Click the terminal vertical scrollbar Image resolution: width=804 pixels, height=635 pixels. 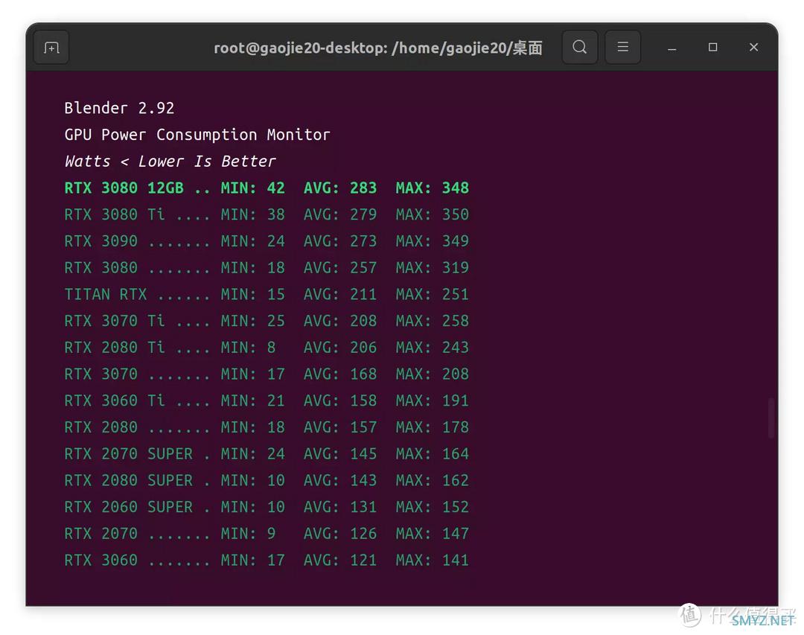[x=770, y=418]
